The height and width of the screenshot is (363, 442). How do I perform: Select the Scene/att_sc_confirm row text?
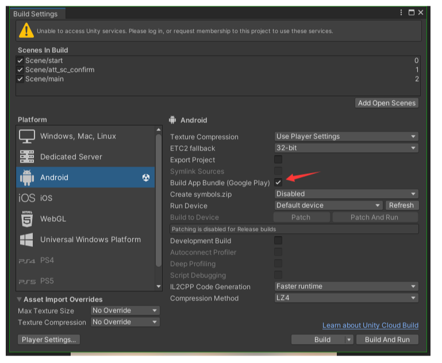pyautogui.click(x=60, y=70)
